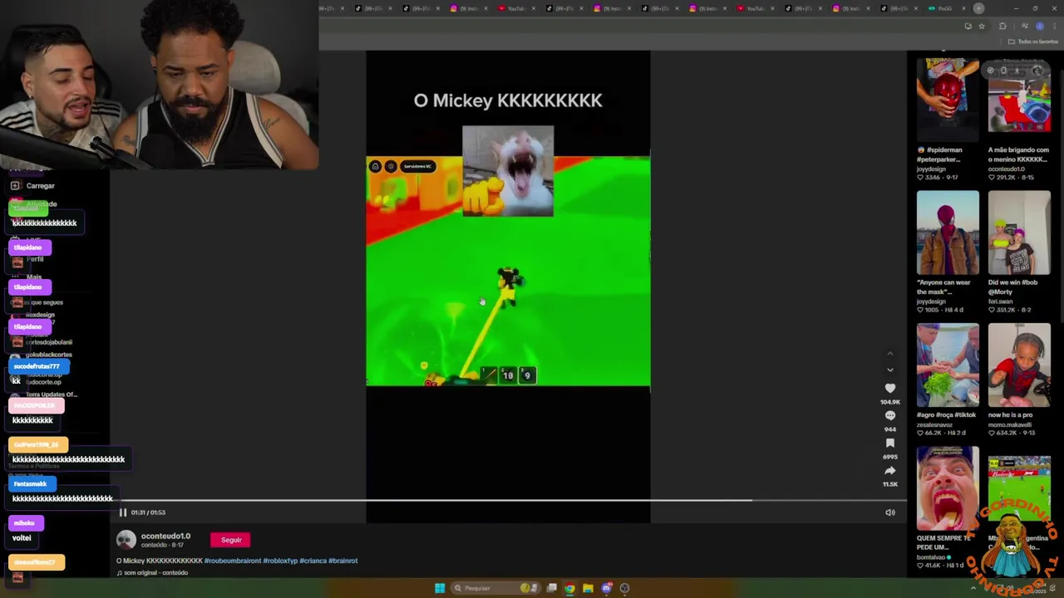This screenshot has width=1064, height=598.
Task: Click the 'O Mickey KKKKKKKKK' video player
Action: [x=508, y=287]
